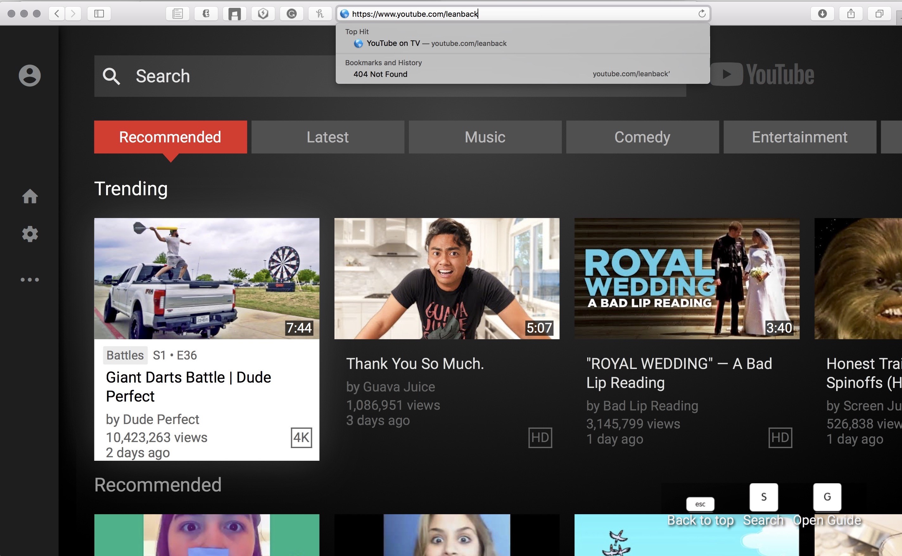Click the 3:40 duration label
This screenshot has height=556, width=902.
click(x=779, y=328)
